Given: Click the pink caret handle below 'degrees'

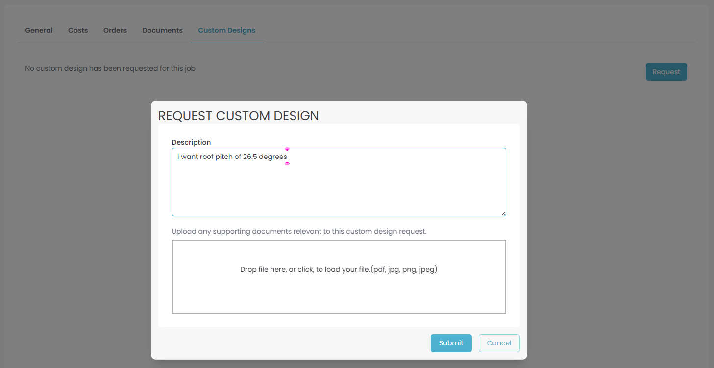Looking at the screenshot, I should (287, 163).
